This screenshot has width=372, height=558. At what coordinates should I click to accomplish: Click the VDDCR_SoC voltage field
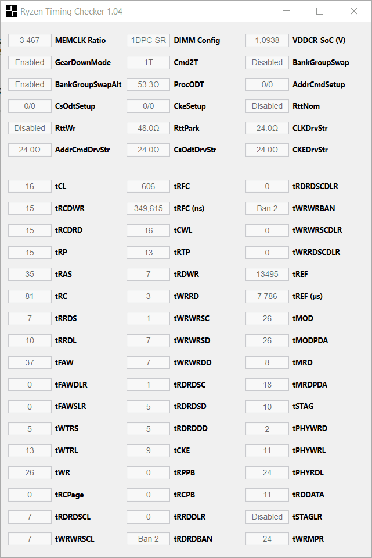pyautogui.click(x=268, y=41)
